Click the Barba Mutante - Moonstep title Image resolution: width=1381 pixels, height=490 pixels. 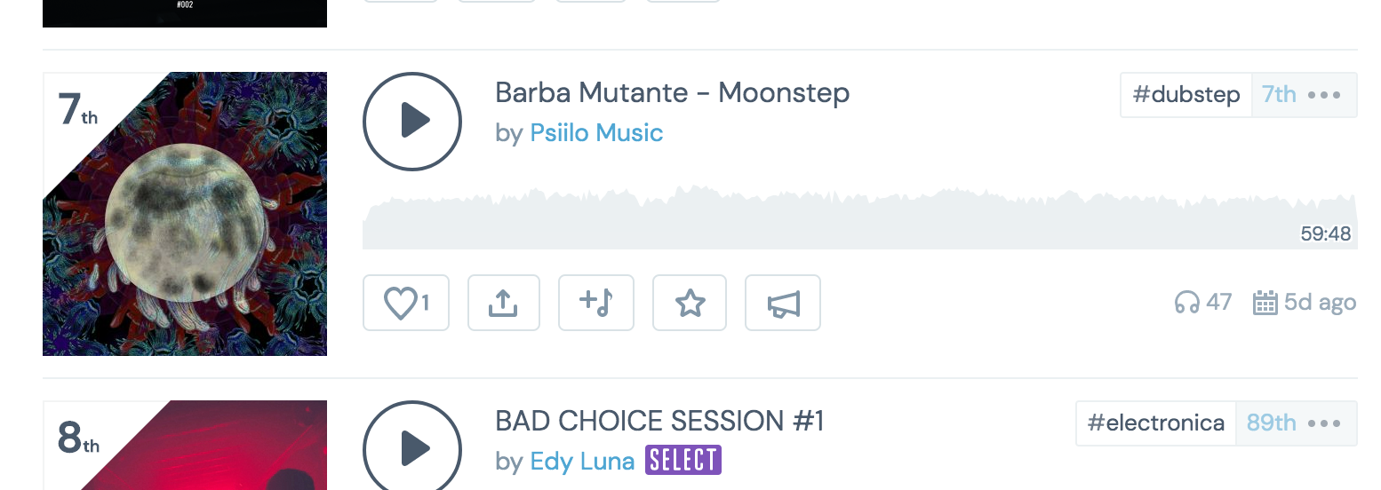tap(672, 92)
